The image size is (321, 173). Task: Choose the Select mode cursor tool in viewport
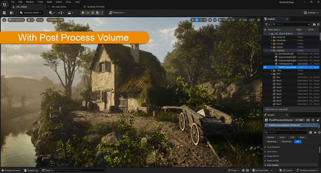click(192, 20)
